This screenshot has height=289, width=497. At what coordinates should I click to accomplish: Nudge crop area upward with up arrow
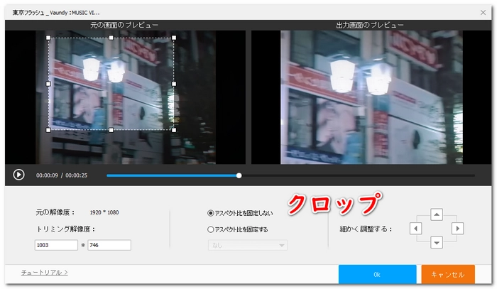point(437,214)
